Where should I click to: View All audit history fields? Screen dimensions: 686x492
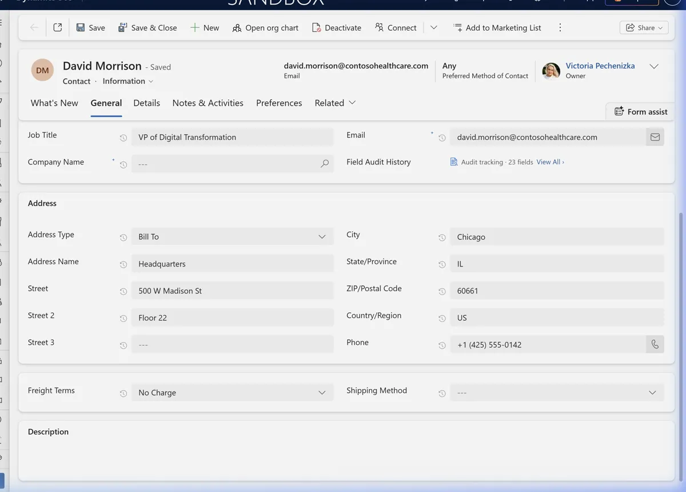tap(548, 162)
